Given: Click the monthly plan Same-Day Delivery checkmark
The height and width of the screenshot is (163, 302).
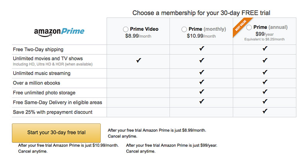Looking at the screenshot, I should point(202,101).
